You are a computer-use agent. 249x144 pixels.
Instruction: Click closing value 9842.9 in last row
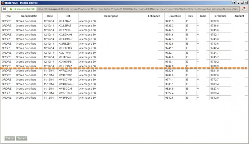click(x=214, y=98)
